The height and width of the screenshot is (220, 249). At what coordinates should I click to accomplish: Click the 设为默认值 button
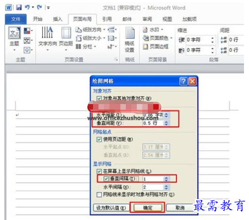[x=111, y=208]
